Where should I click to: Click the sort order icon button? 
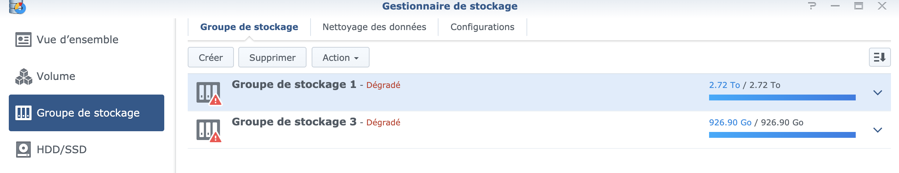point(880,57)
